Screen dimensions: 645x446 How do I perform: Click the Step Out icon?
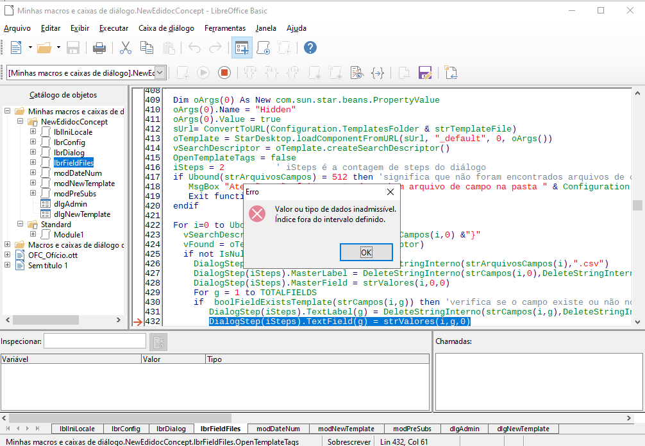pyautogui.click(x=293, y=73)
